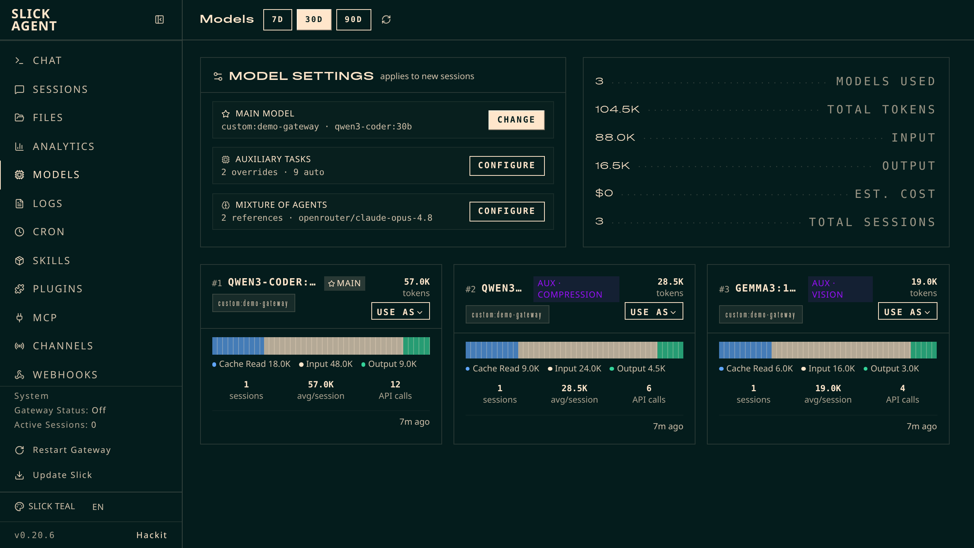
Task: Click the MAIN badge on QWEN3-CODER card
Action: (x=344, y=284)
